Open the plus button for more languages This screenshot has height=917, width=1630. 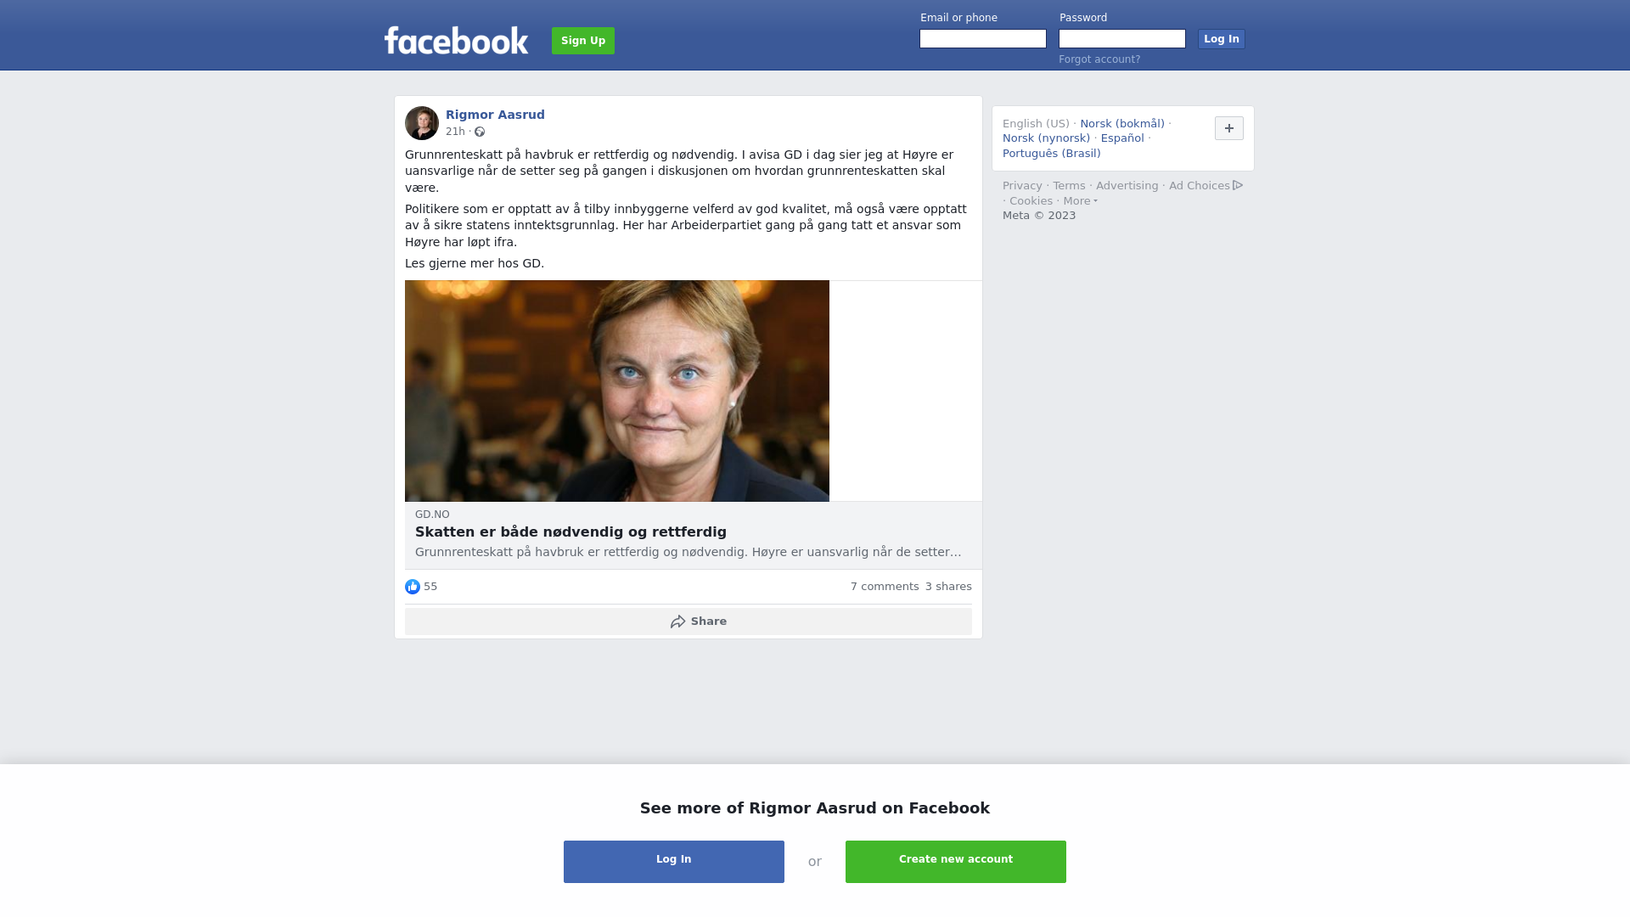(1229, 128)
